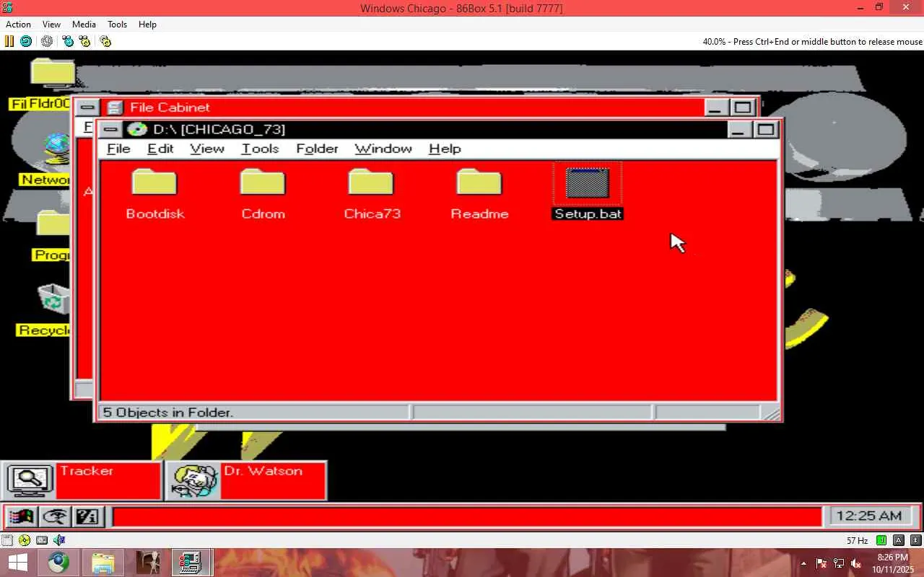Maximize the D:\ [CHICAGO_73] window
The width and height of the screenshot is (924, 577).
[x=765, y=130]
